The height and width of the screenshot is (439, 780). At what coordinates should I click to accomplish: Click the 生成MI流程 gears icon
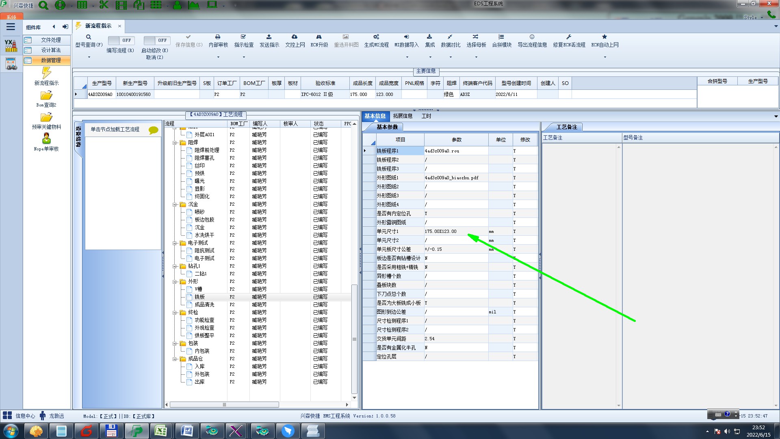coord(376,37)
